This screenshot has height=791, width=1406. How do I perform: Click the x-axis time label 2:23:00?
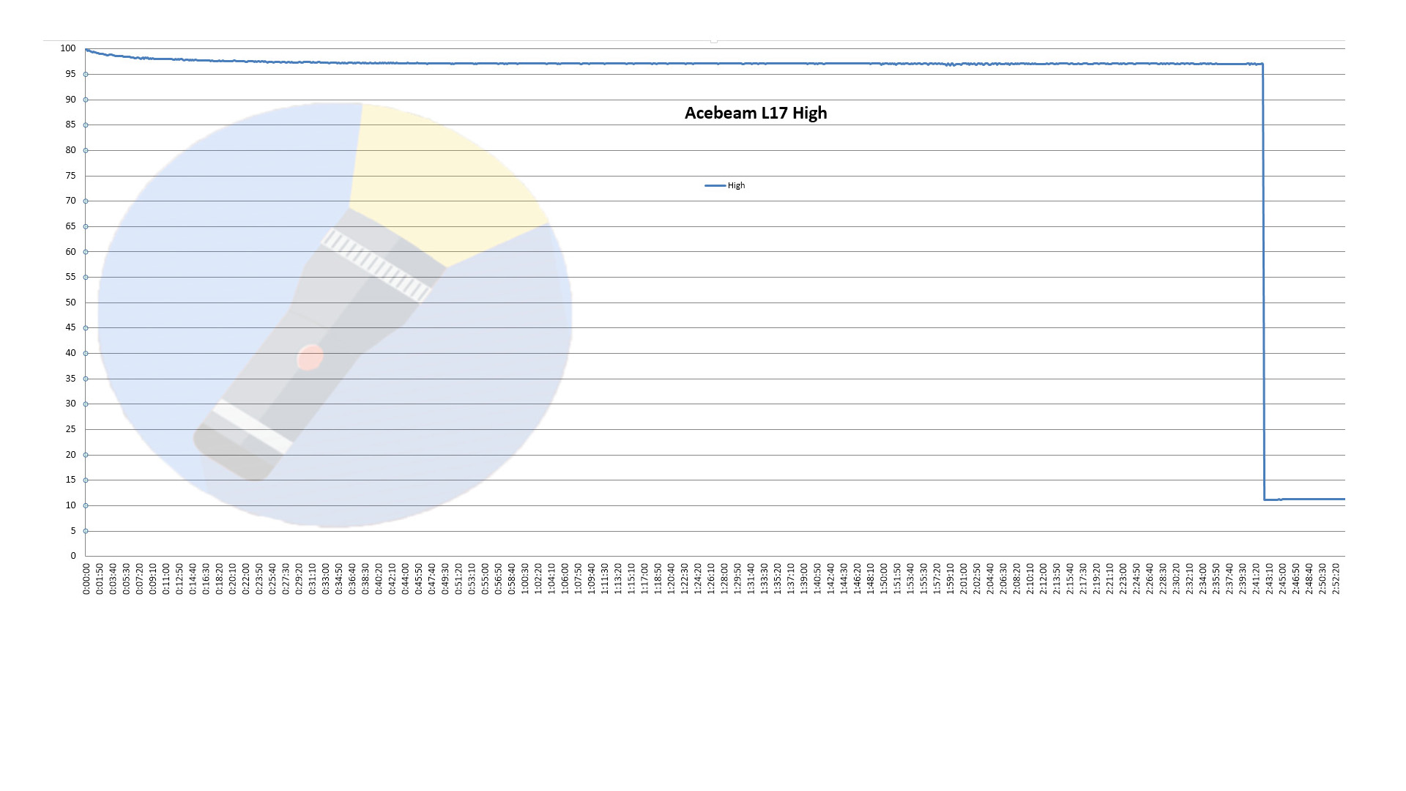1123,579
